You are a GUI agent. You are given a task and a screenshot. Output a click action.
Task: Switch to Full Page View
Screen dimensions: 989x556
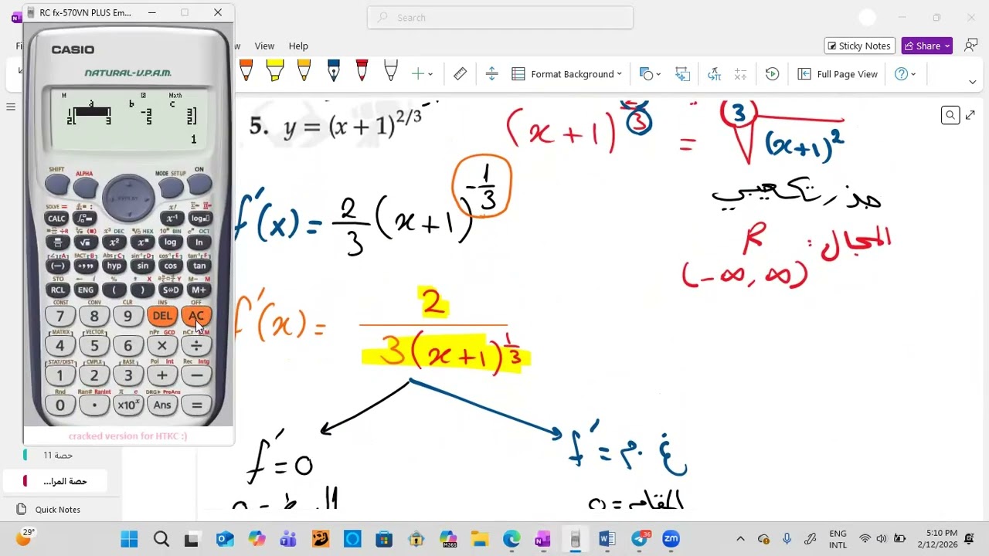coord(838,74)
